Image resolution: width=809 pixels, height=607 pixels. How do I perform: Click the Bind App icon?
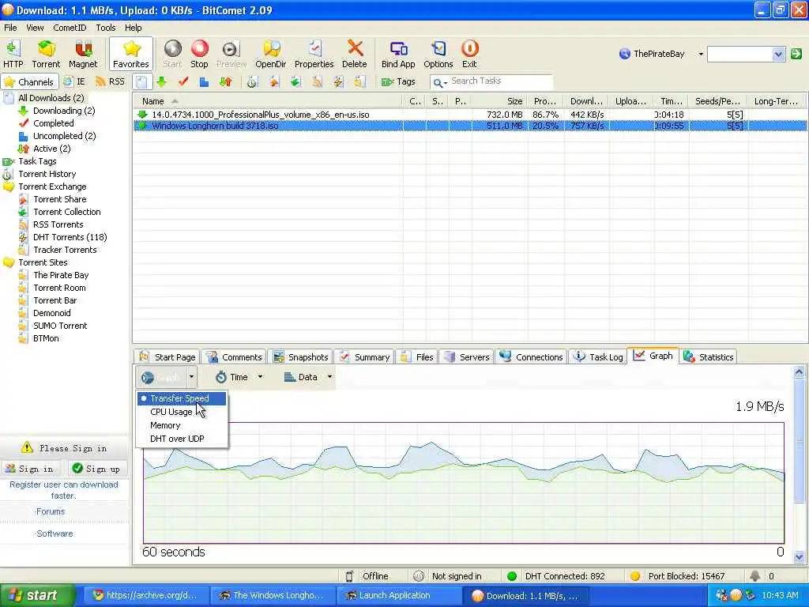(x=398, y=55)
